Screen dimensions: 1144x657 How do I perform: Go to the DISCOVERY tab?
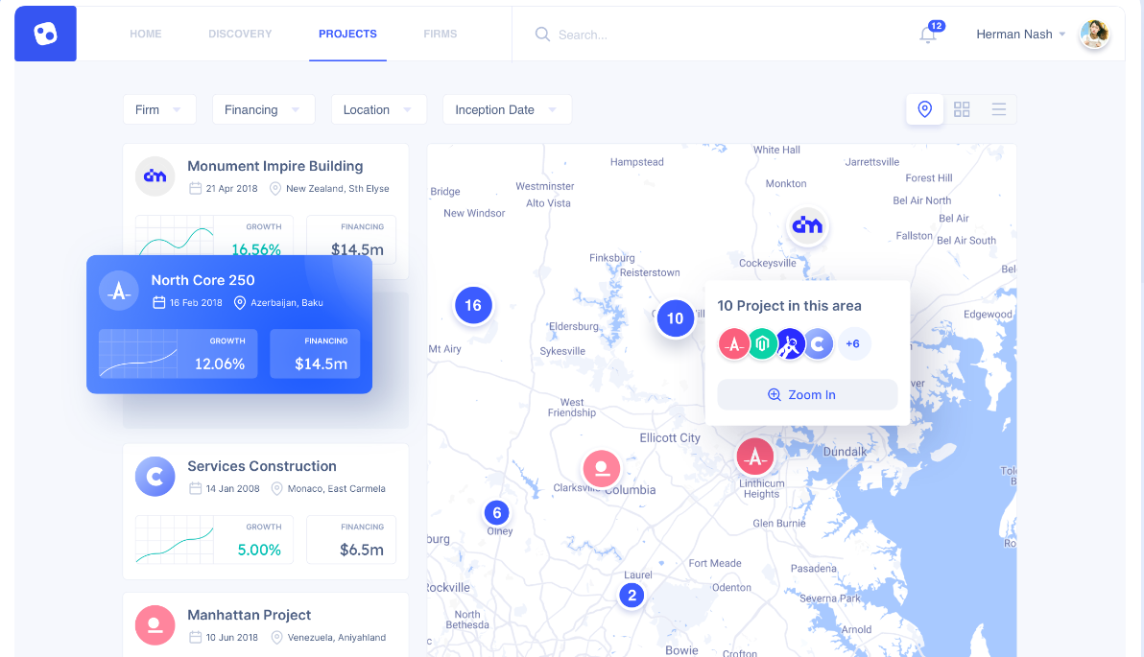point(240,34)
